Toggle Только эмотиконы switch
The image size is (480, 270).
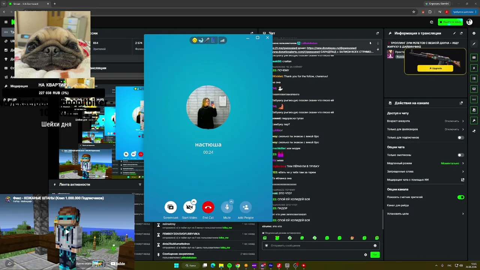(x=461, y=155)
